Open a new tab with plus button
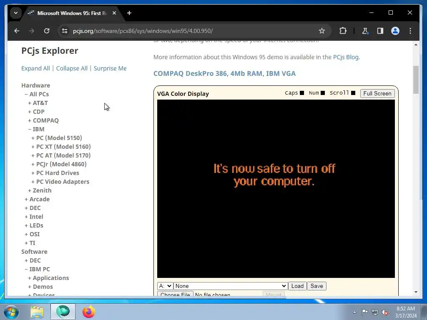 click(x=129, y=13)
